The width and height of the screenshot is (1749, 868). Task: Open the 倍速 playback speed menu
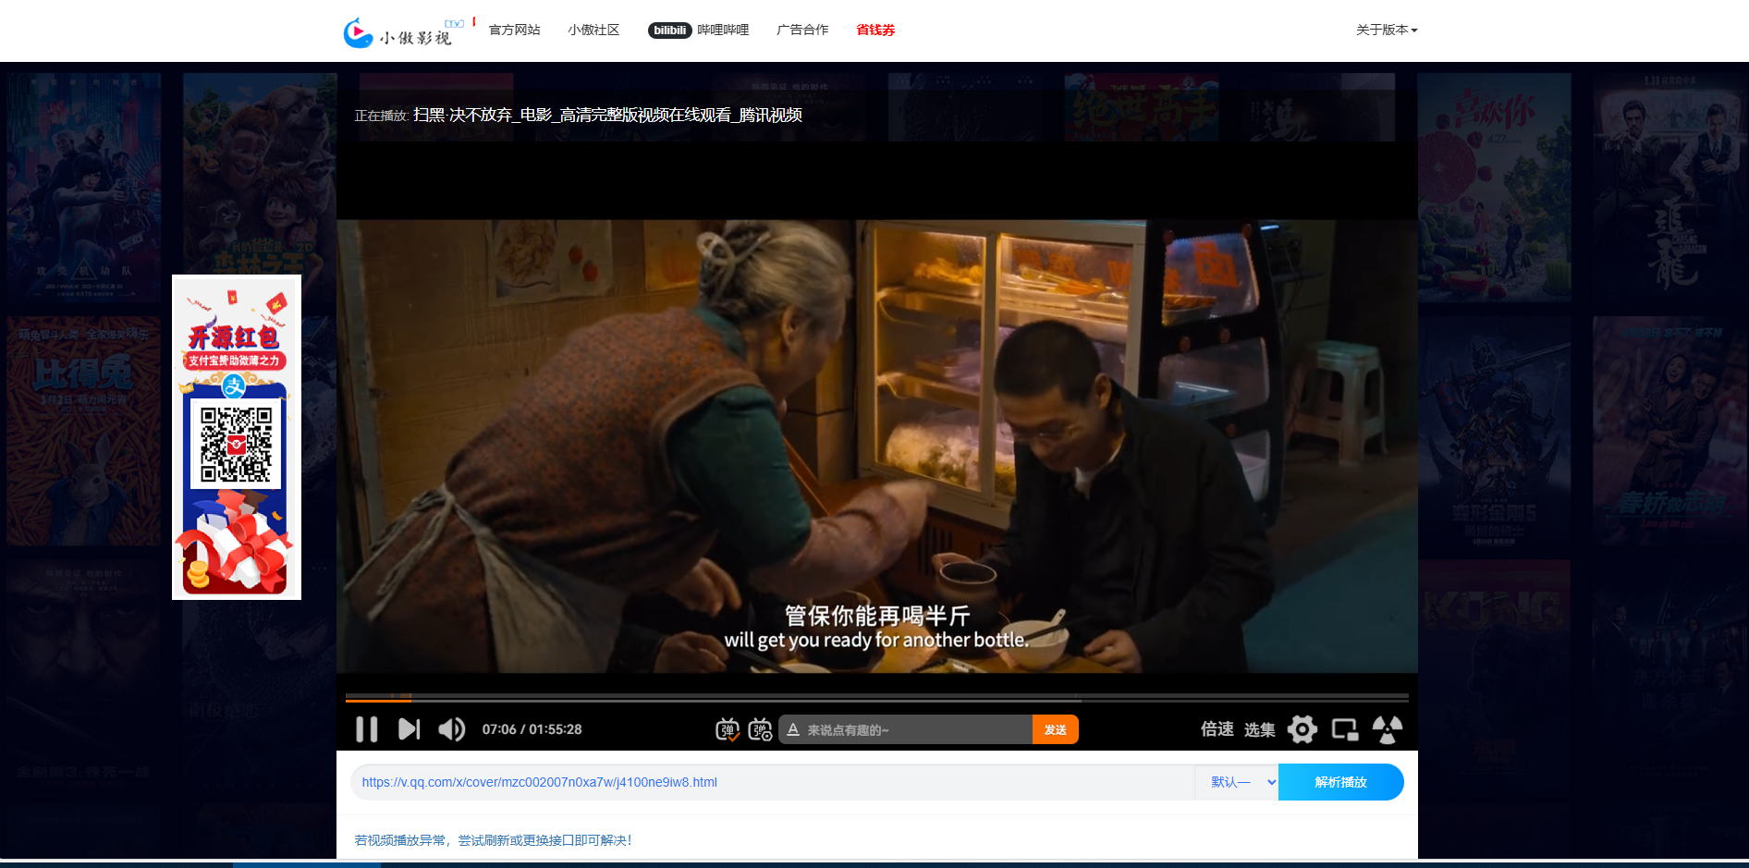point(1217,729)
